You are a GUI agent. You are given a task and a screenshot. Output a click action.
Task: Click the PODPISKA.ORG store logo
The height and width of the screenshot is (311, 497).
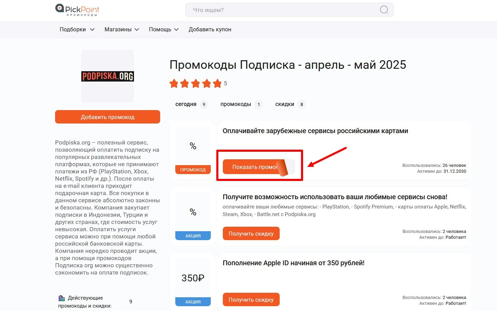pyautogui.click(x=107, y=76)
